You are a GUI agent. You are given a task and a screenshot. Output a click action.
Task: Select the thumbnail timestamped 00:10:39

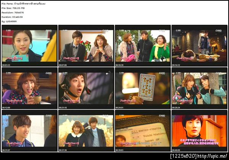[143, 46]
